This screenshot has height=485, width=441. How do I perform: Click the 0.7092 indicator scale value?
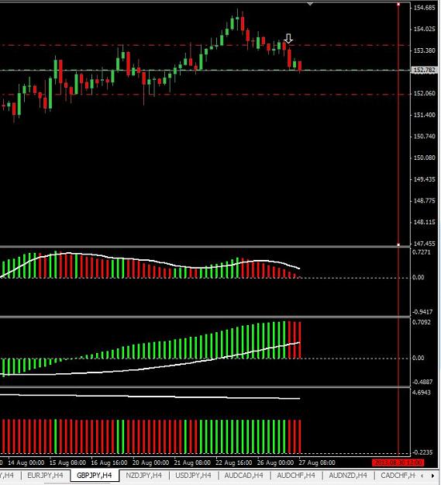click(421, 322)
